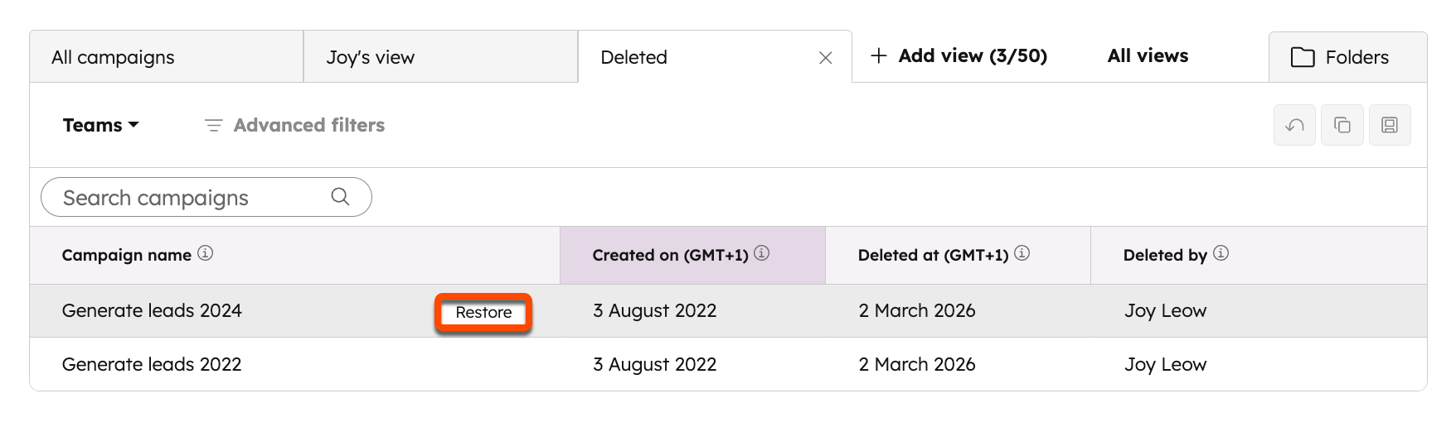Viewport: 1456px width, 427px height.
Task: Switch to the Joy's view tab
Action: point(371,57)
